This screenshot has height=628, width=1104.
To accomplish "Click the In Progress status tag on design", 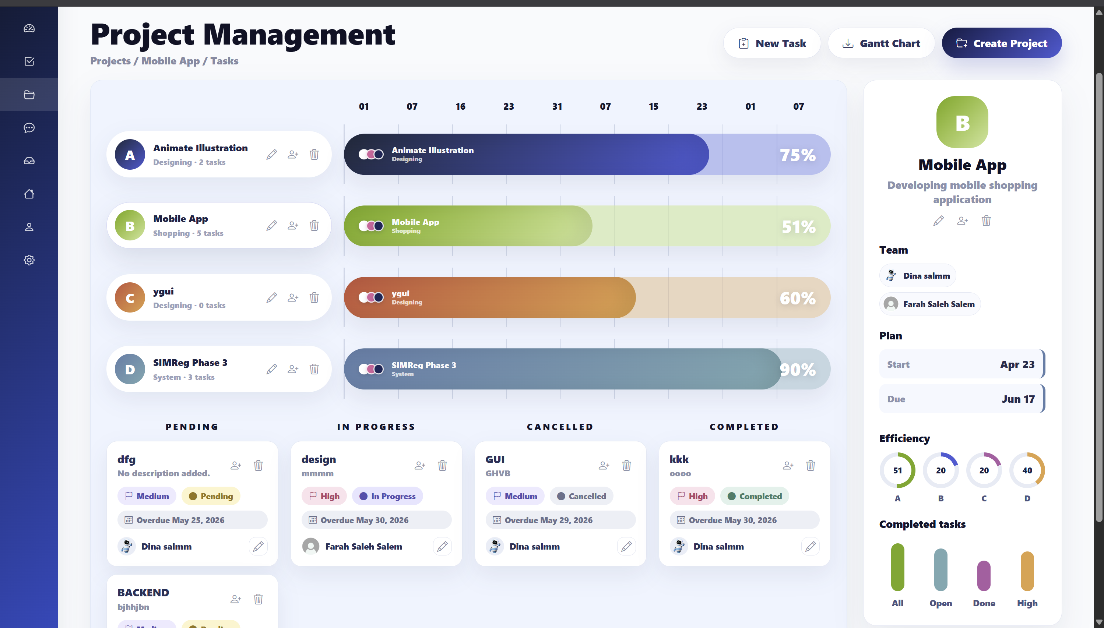I will pos(387,497).
